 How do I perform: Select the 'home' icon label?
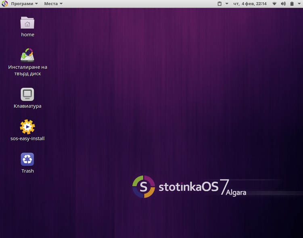coord(27,35)
